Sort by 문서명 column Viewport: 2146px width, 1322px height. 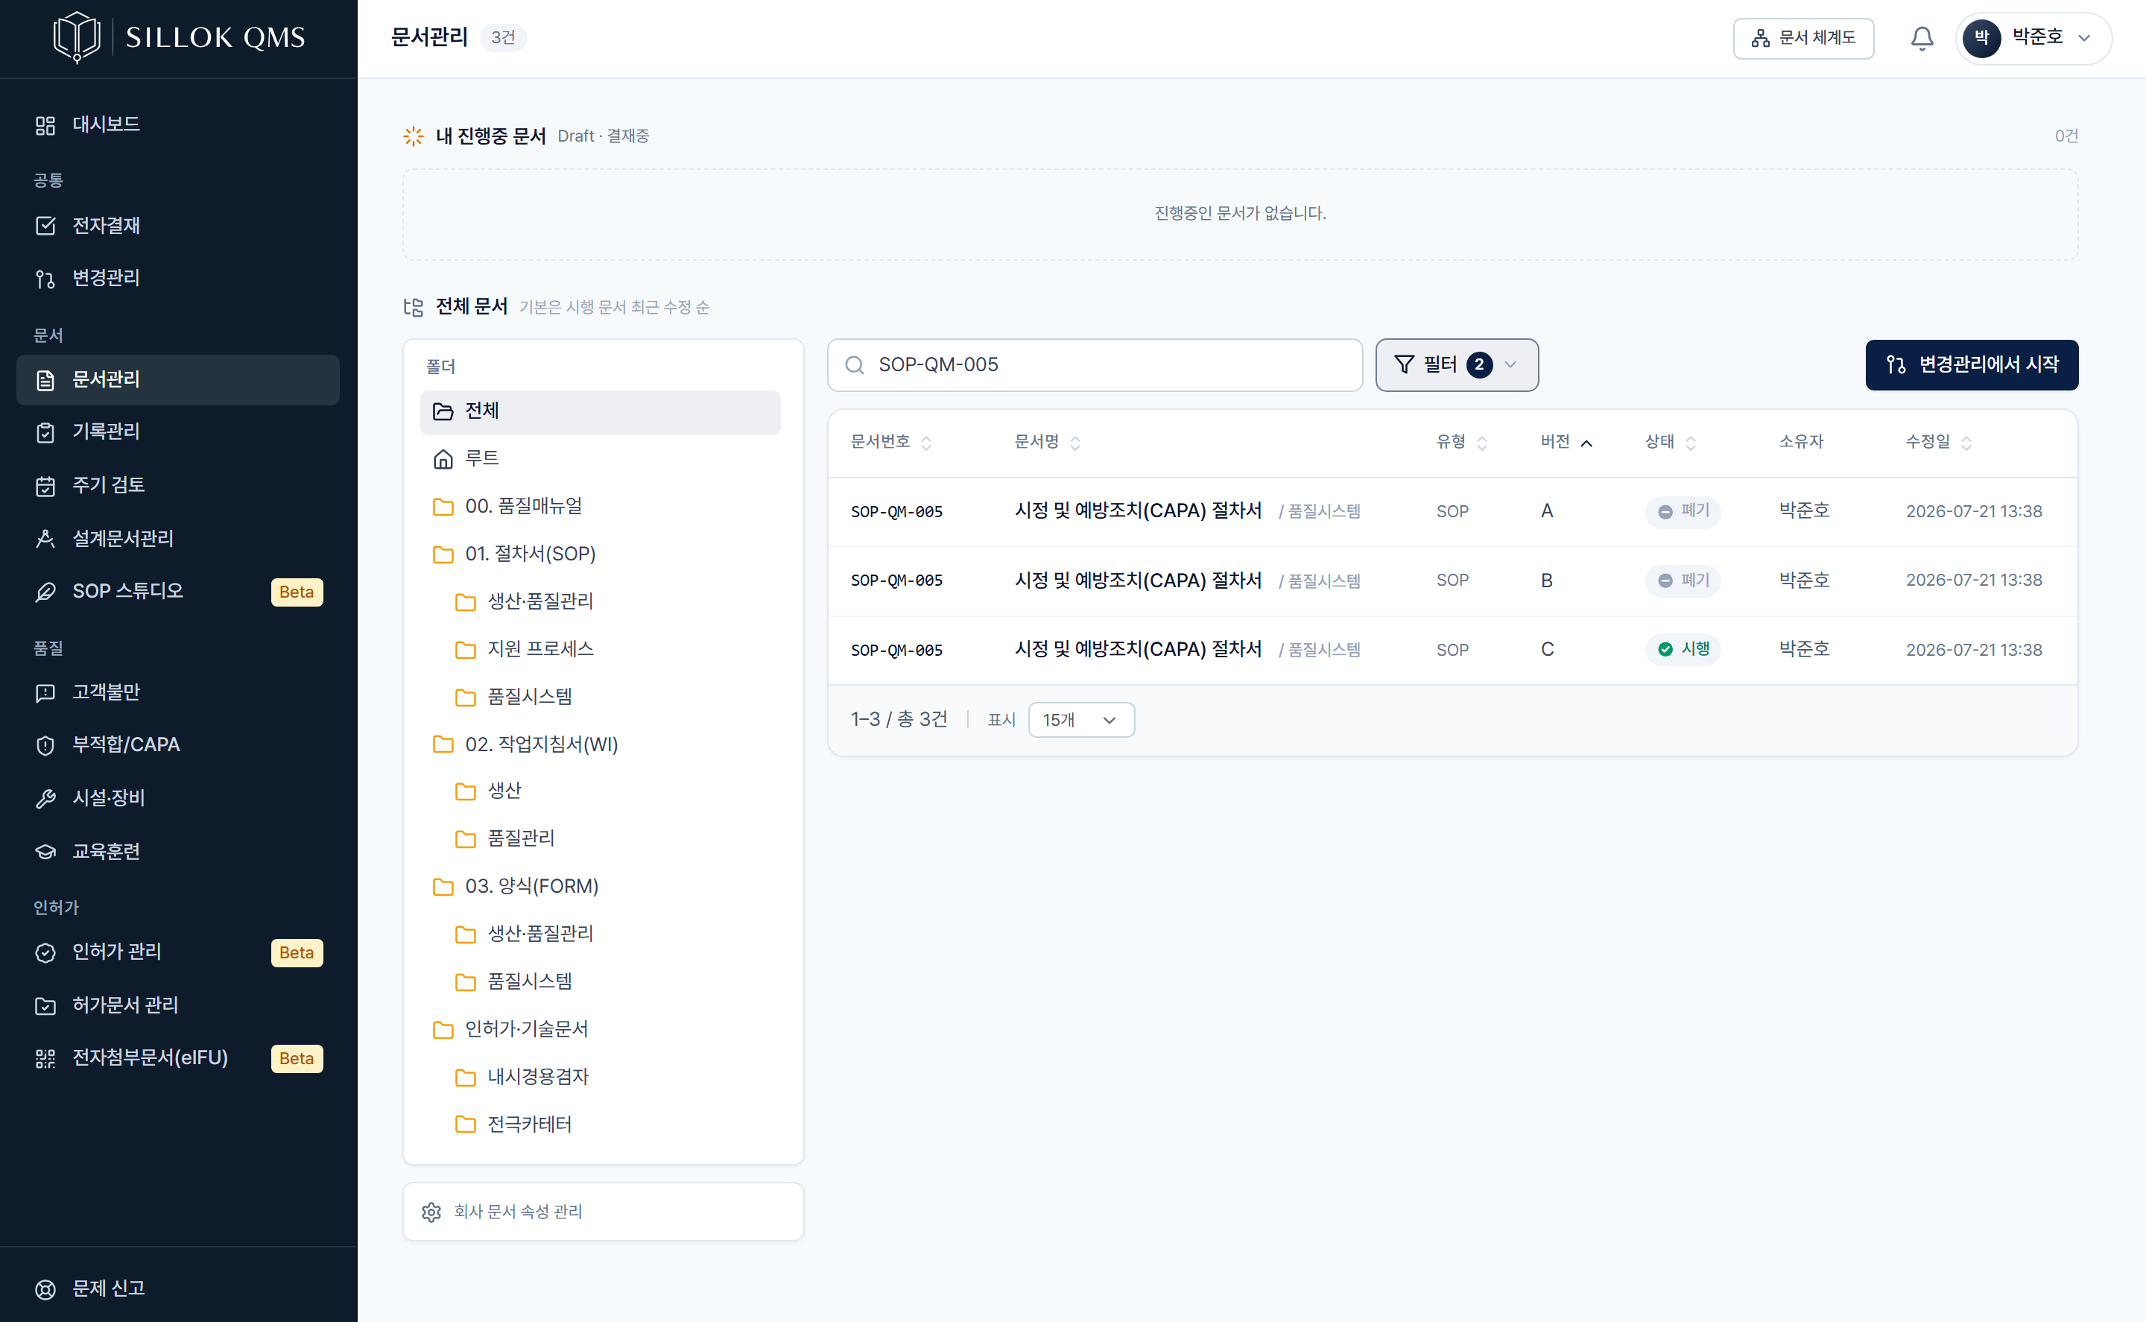(1047, 443)
